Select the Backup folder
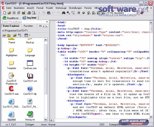The width and height of the screenshot is (154, 127). pyautogui.click(x=30, y=41)
